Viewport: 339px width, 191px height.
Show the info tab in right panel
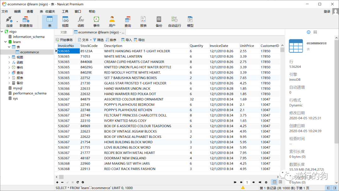[309, 32]
